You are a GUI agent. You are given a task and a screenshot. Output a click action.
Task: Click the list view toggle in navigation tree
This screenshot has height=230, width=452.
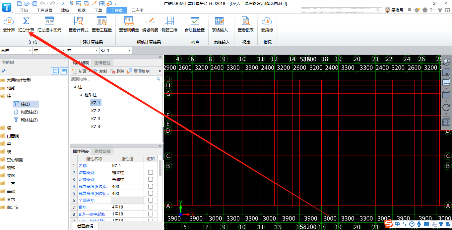[55, 70]
